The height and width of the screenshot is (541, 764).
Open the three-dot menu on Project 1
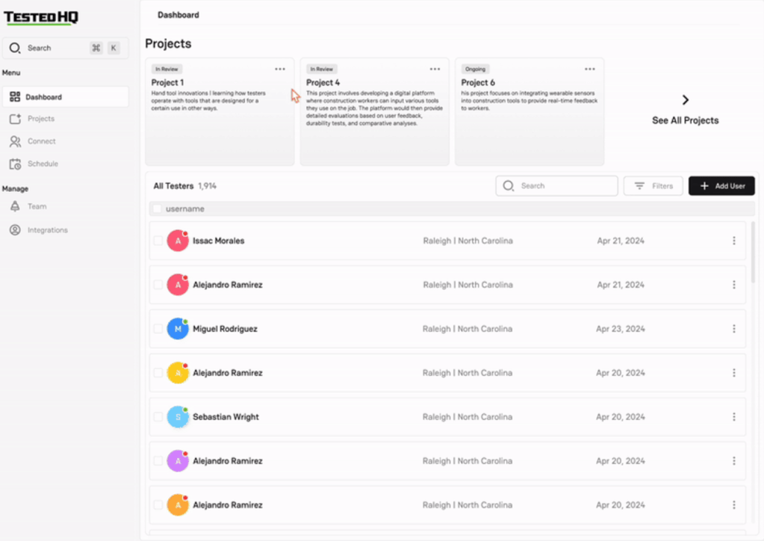pos(280,69)
